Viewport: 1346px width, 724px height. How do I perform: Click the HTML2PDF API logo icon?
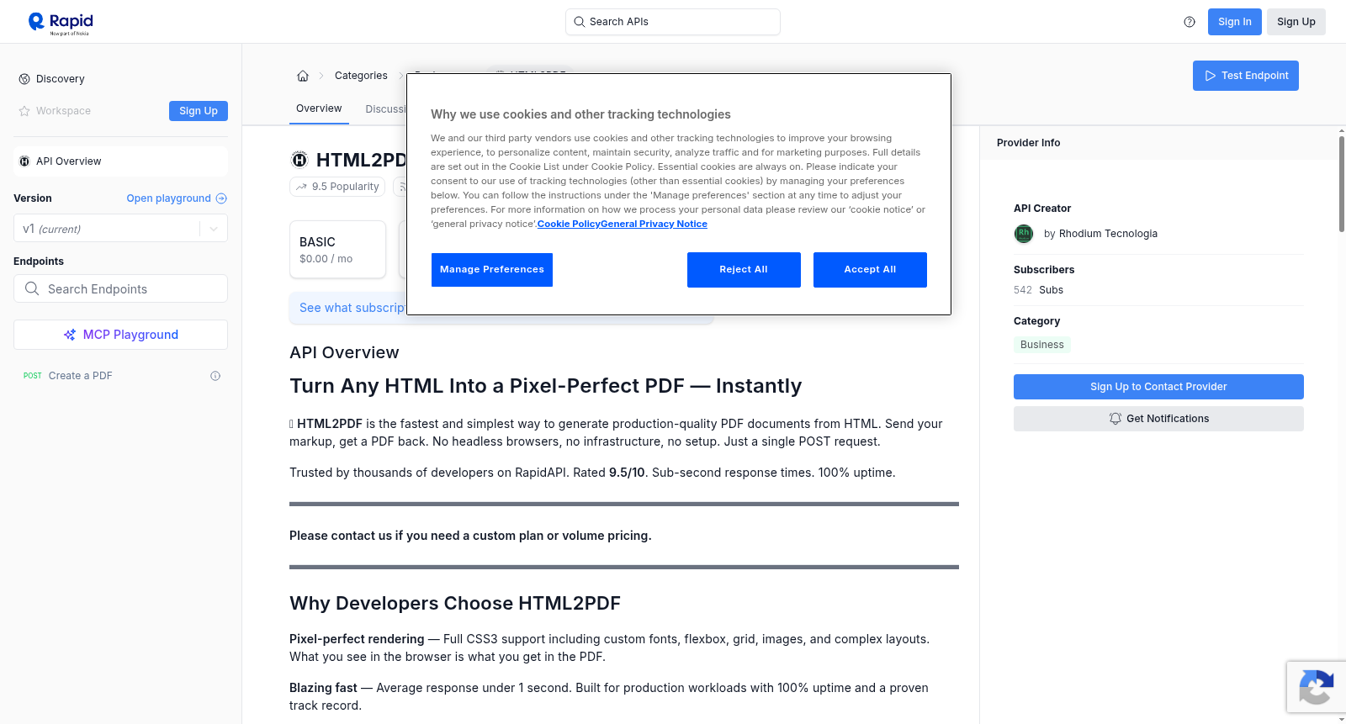click(299, 160)
